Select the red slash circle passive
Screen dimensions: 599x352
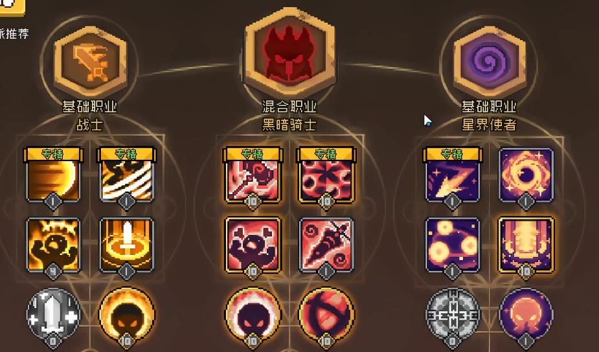tap(326, 315)
